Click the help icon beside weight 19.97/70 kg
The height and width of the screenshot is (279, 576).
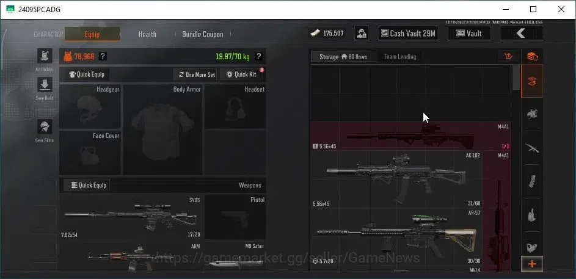tap(259, 57)
